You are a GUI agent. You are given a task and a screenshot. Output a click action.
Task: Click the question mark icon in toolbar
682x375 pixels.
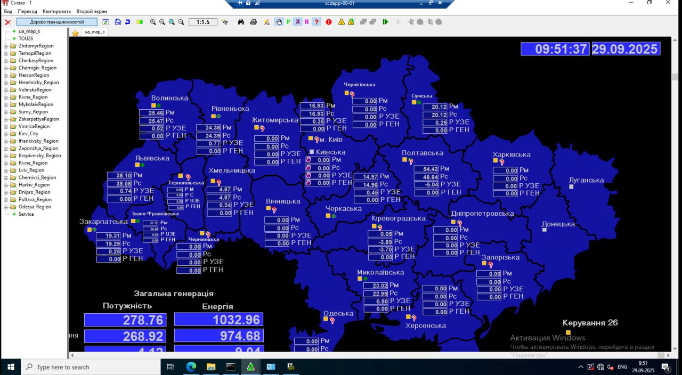316,22
